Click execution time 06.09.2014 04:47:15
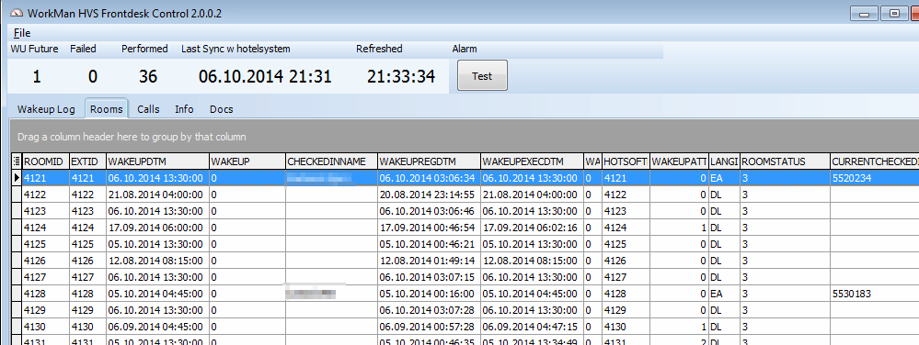The width and height of the screenshot is (919, 345). click(x=533, y=327)
